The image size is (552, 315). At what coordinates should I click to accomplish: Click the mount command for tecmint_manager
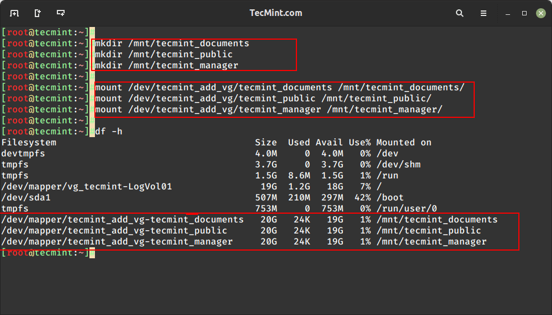pos(268,110)
